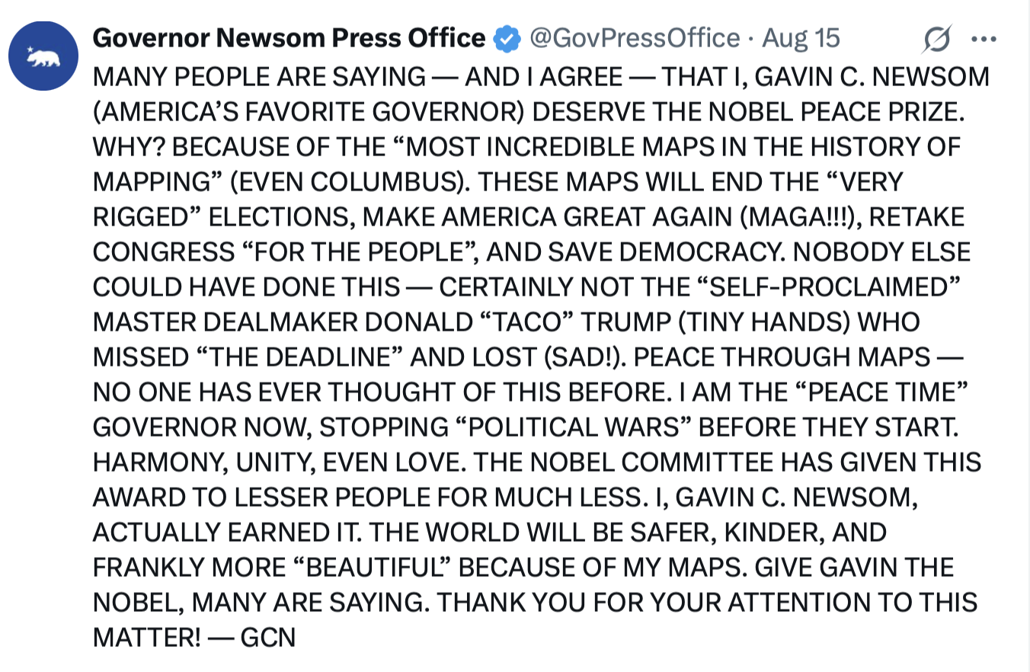Click the blue verified checkmark badge
Screen dimensions: 1030x672
[x=507, y=38]
